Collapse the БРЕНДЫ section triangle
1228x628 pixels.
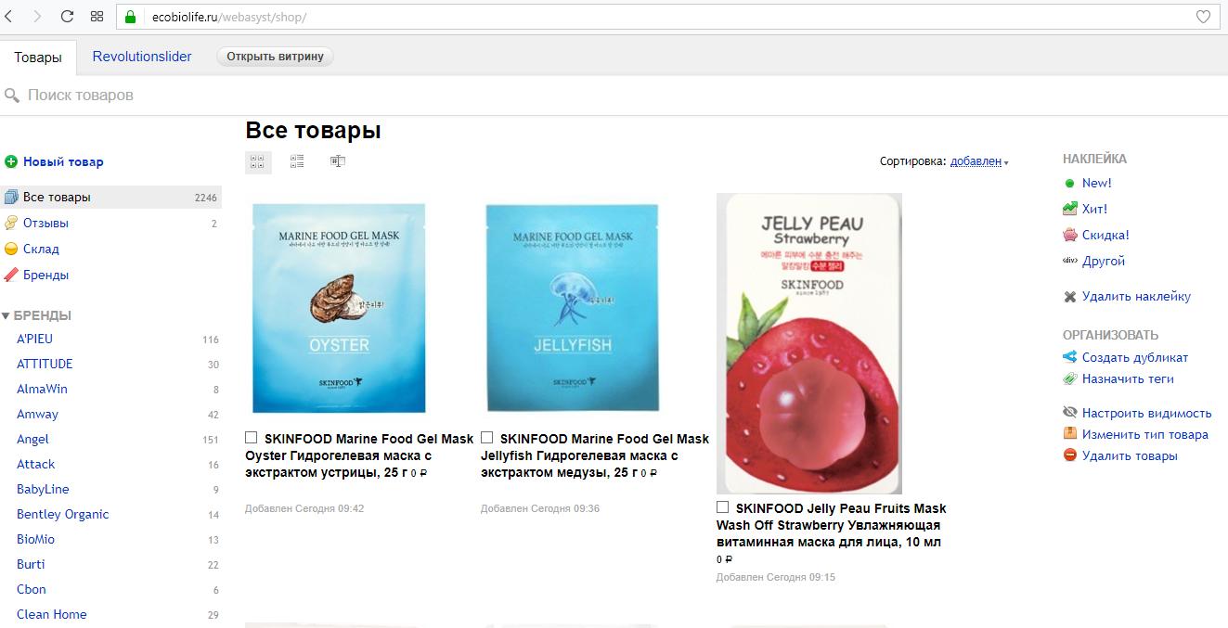coord(6,315)
